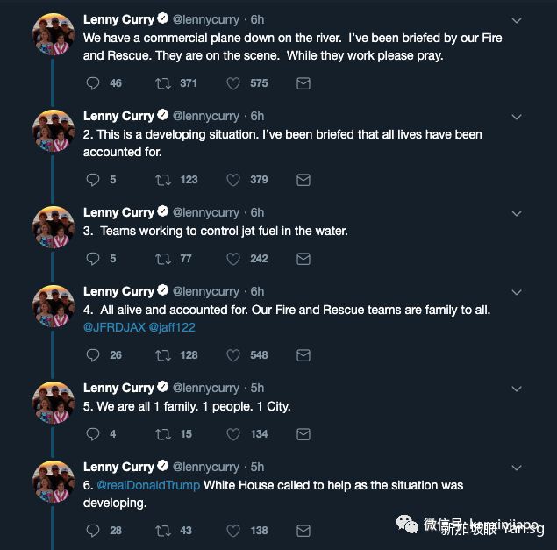Retweet the 'All alive and accounted for' tweet

click(163, 355)
